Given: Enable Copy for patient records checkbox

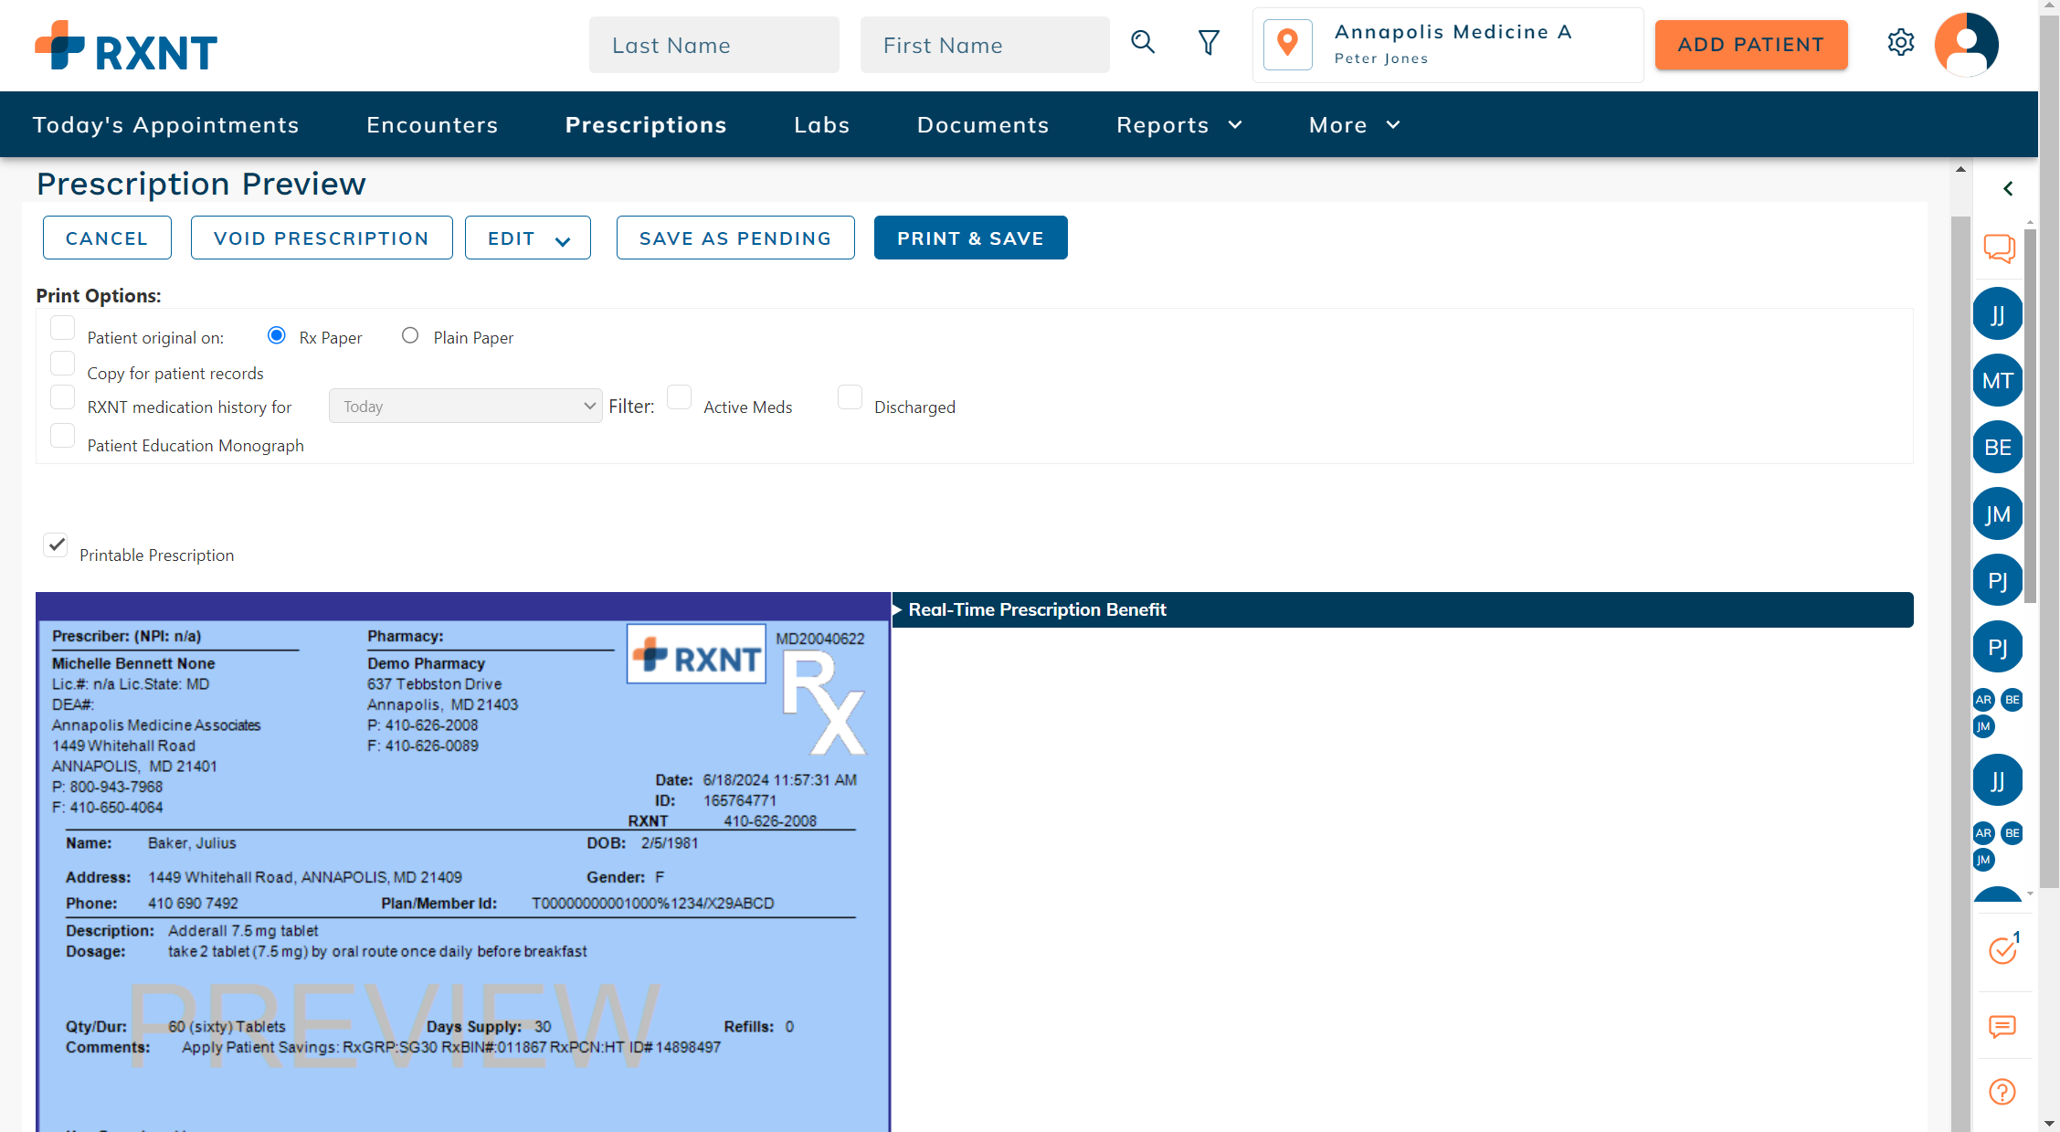Looking at the screenshot, I should point(62,364).
